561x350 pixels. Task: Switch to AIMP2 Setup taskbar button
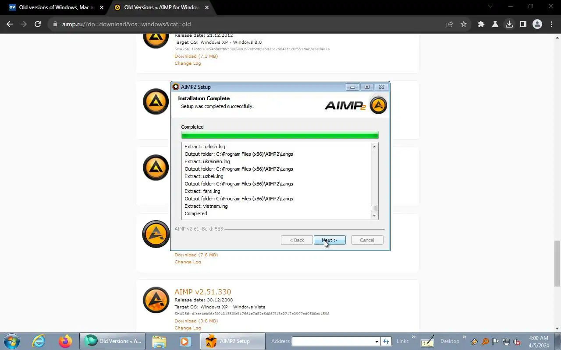[x=233, y=341]
